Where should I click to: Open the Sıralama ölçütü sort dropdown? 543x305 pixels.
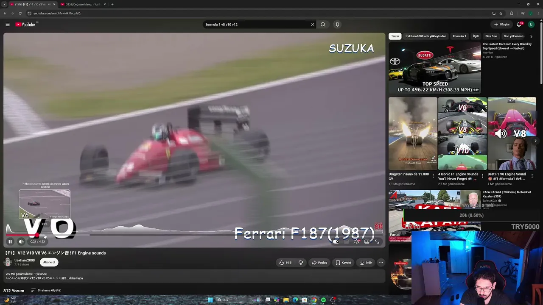pos(46,291)
